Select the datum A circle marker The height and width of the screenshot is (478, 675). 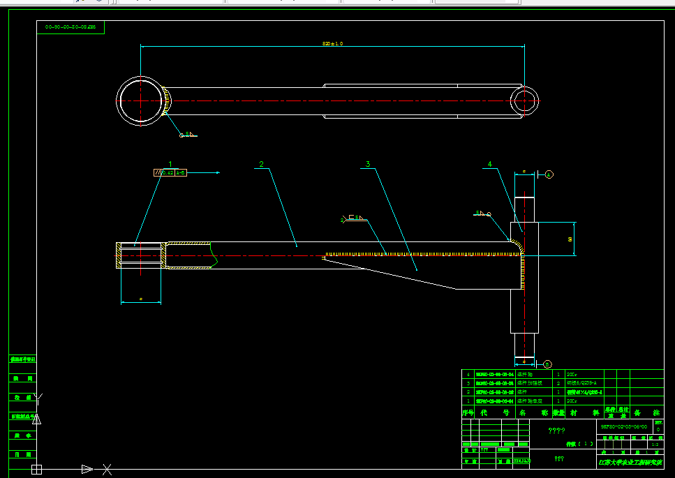[x=549, y=174]
